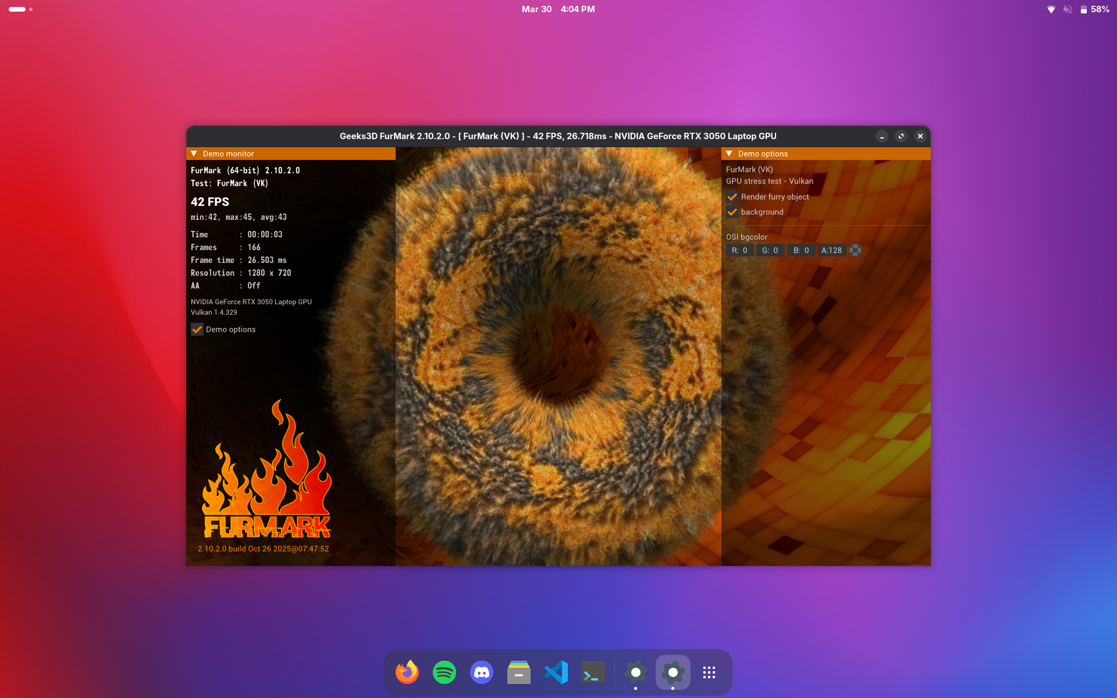Open the Files manager dock icon
The width and height of the screenshot is (1117, 698).
519,672
